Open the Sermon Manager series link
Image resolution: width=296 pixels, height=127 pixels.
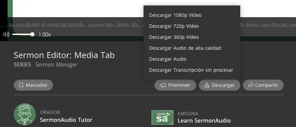pos(56,65)
